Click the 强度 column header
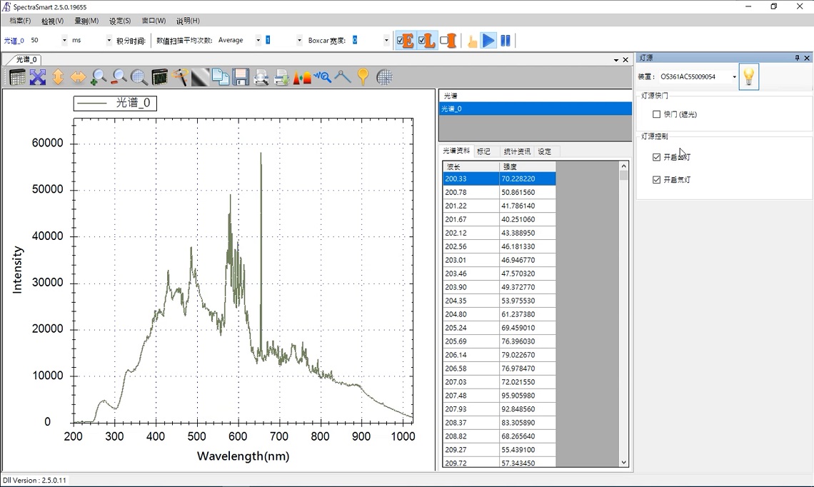The image size is (814, 487). coord(528,166)
